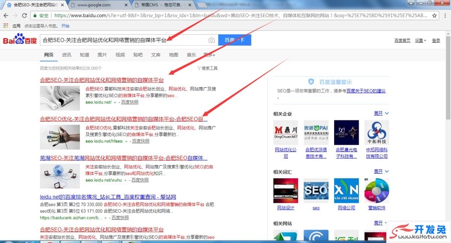
Task: Open dropdown next to baidurank.aizhan.com URL
Action: pos(105,218)
